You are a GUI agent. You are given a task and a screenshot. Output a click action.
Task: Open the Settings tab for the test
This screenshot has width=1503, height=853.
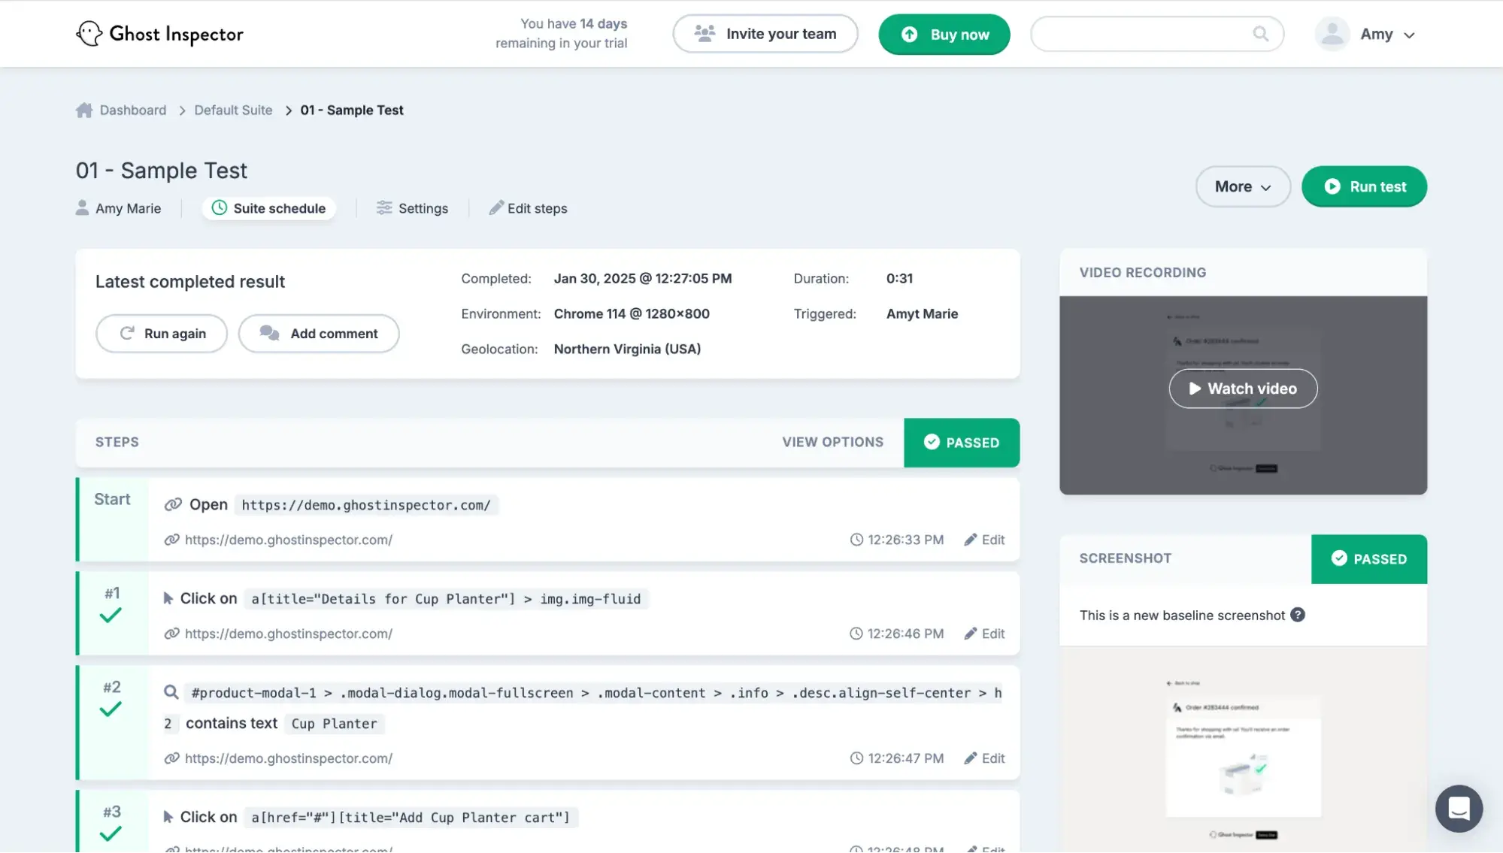(x=412, y=208)
